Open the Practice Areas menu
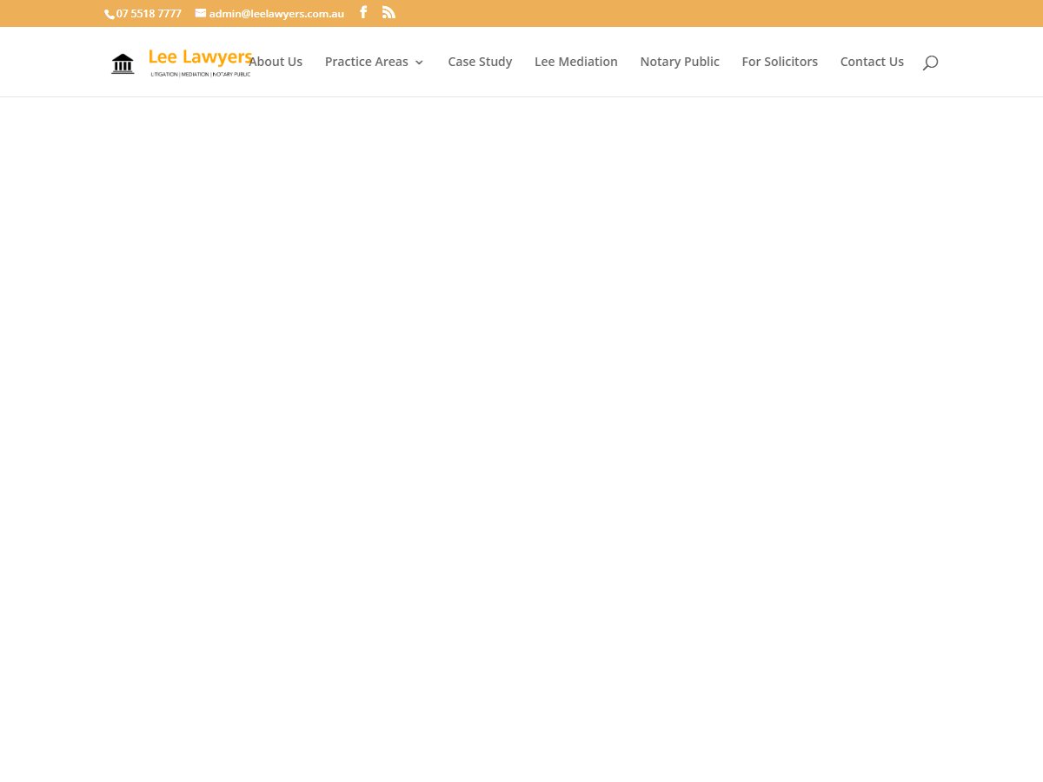Image resolution: width=1043 pixels, height=782 pixels. pyautogui.click(x=366, y=62)
